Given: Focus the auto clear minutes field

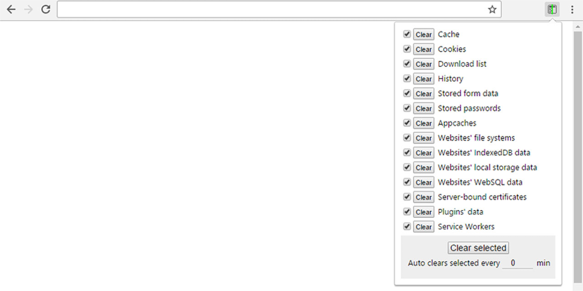Looking at the screenshot, I should [x=517, y=263].
